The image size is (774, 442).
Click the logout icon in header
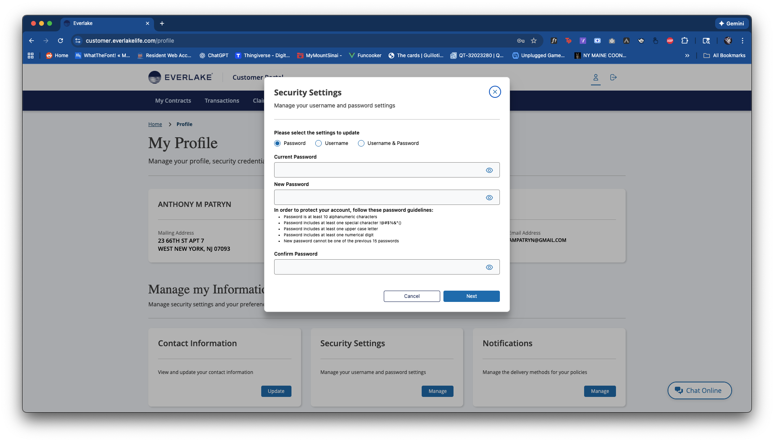coord(613,77)
